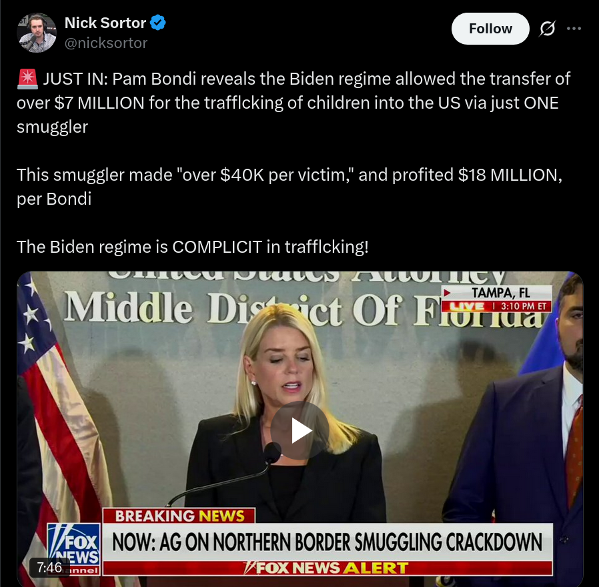Play the Fox News video

click(x=300, y=430)
